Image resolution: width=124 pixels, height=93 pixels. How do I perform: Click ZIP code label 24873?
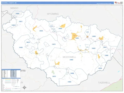pyautogui.click(x=28, y=42)
